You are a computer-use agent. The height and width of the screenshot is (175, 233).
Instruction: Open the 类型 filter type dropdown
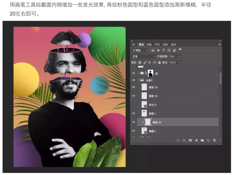140,50
